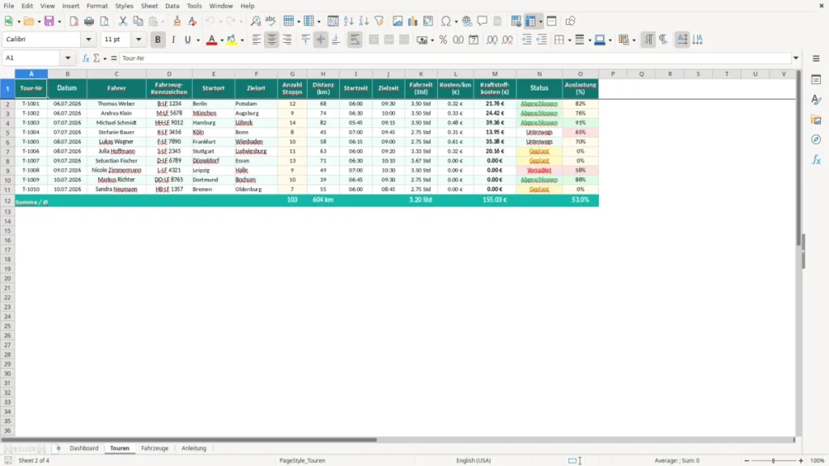829x466 pixels.
Task: Print the document with printer icon
Action: (x=89, y=21)
